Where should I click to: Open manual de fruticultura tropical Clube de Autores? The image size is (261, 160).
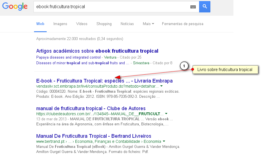91,108
